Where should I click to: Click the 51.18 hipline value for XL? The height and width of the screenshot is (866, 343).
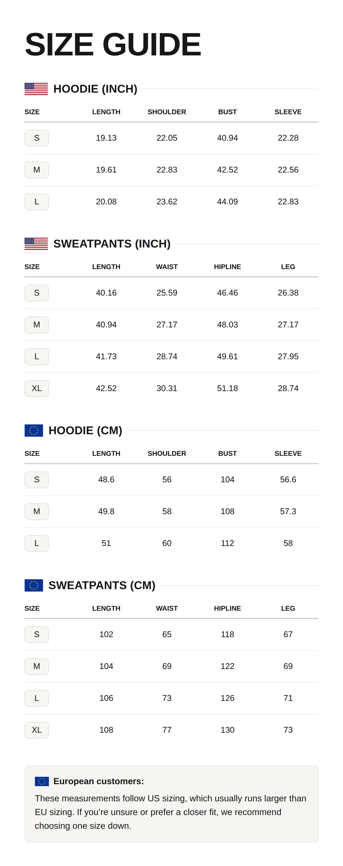tap(228, 388)
